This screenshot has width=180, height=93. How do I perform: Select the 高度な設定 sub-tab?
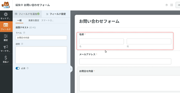[x=34, y=21]
